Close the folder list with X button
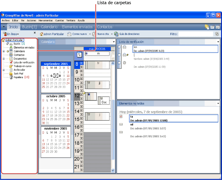222x180 pixels. [35, 33]
